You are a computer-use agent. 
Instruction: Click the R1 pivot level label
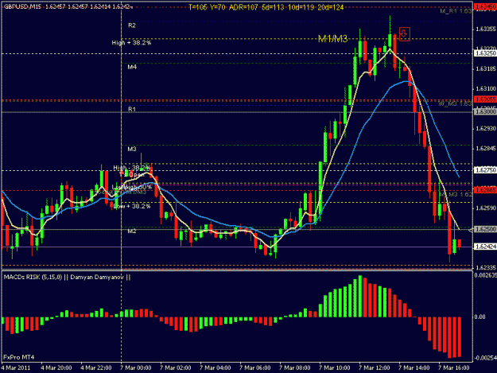click(132, 109)
